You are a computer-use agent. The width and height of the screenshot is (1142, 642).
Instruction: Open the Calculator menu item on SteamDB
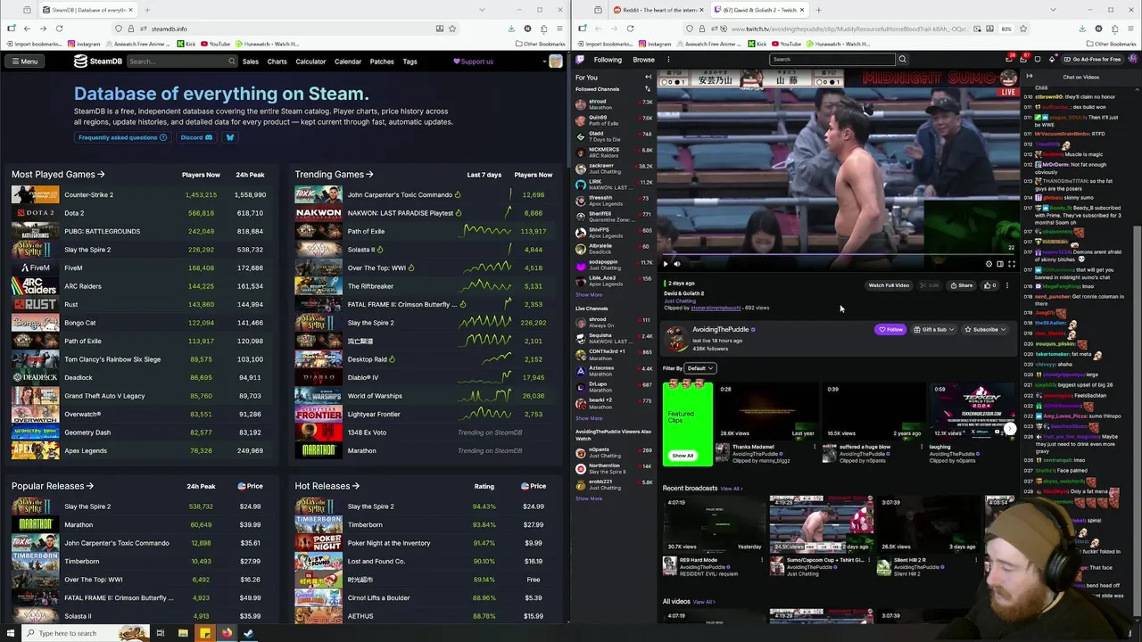point(310,62)
